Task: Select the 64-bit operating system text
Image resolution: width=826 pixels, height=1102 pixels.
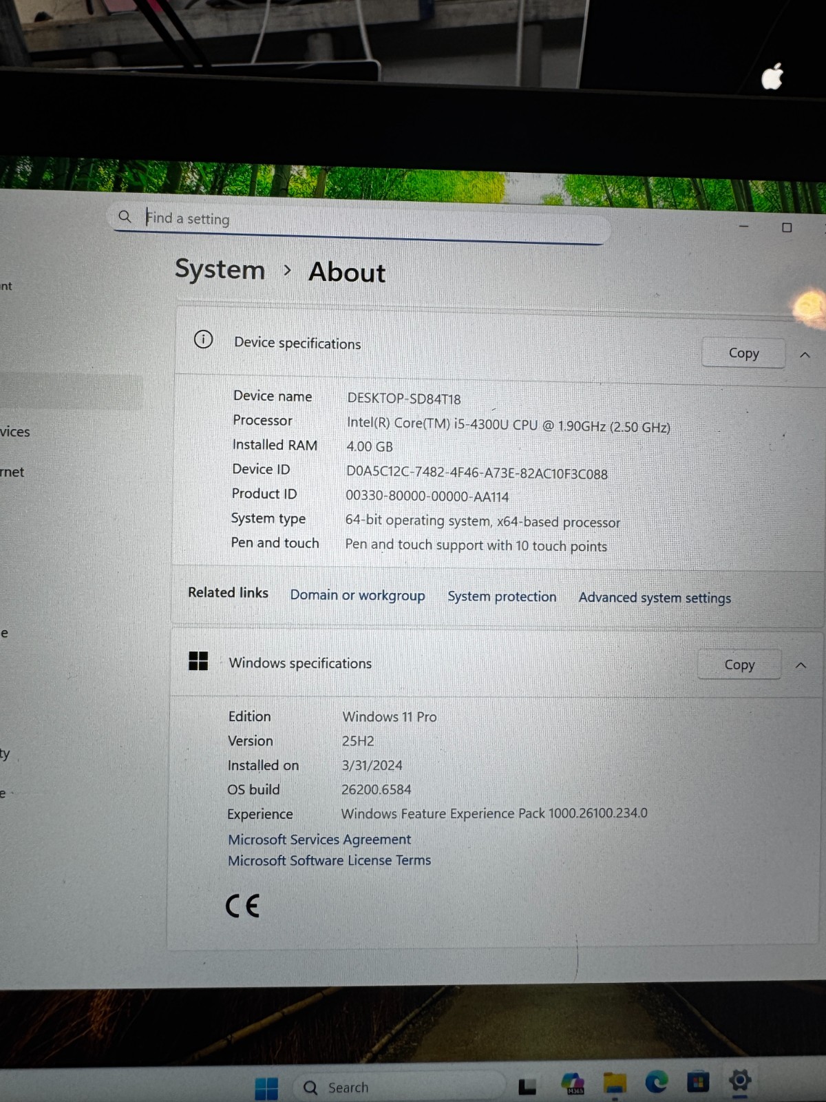Action: [x=483, y=521]
